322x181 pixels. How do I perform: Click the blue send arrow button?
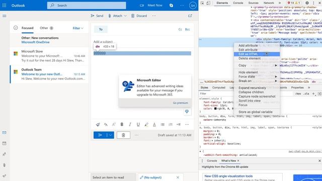click(x=100, y=135)
